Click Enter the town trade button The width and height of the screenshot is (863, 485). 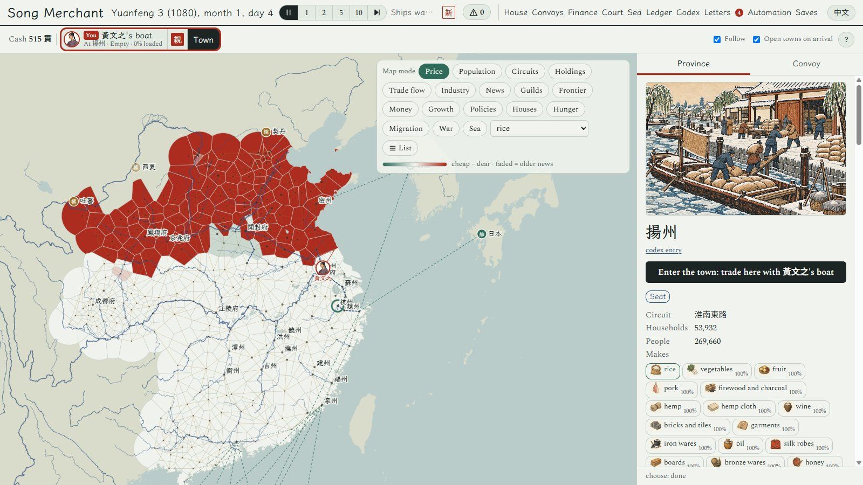pos(746,272)
